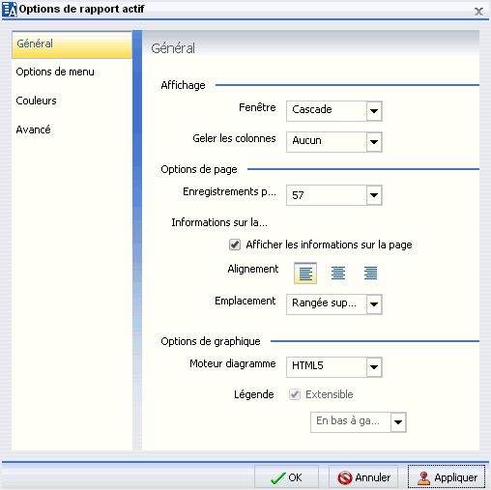Expand the legend position dropdown
This screenshot has width=491, height=490.
click(359, 422)
